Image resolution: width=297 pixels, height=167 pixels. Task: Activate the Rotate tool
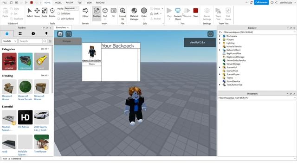coord(52,13)
